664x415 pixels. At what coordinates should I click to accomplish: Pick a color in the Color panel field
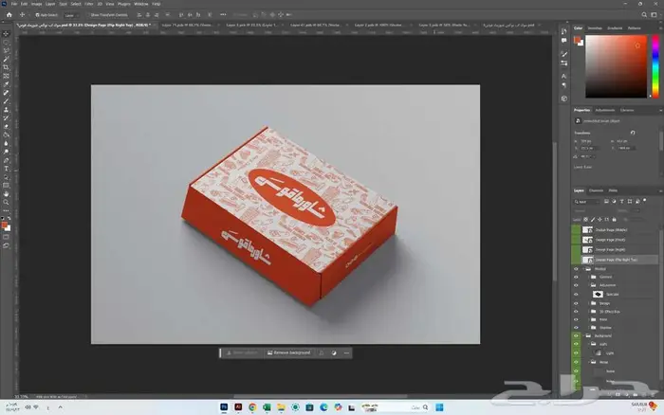click(x=617, y=66)
